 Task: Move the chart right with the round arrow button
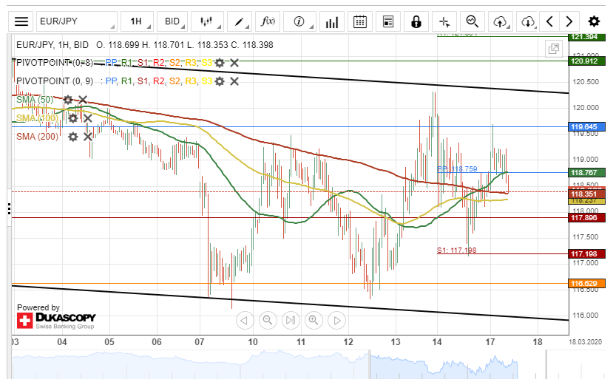(x=337, y=321)
